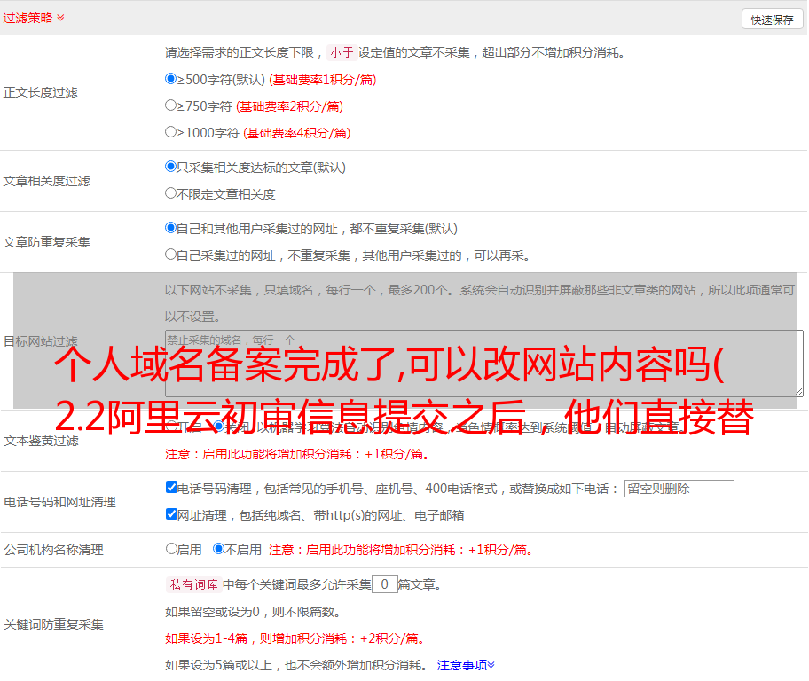Click the red note 如果设为1-4篇，则增加积分消耗
Viewport: 809px width, 681px height.
pyautogui.click(x=296, y=638)
